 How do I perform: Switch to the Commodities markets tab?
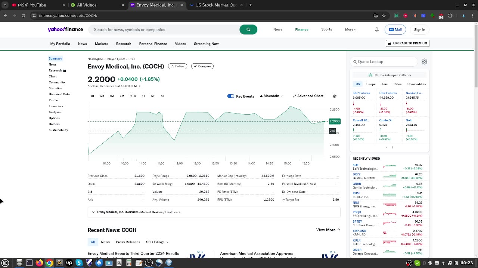pos(416,84)
